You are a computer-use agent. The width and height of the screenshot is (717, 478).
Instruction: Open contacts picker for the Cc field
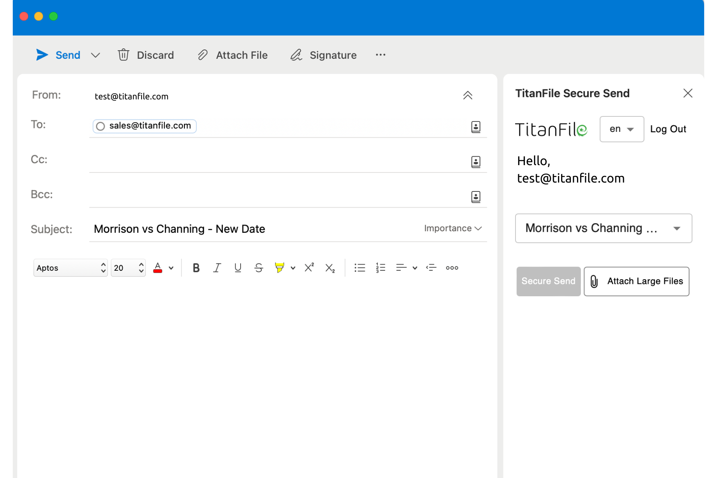476,162
